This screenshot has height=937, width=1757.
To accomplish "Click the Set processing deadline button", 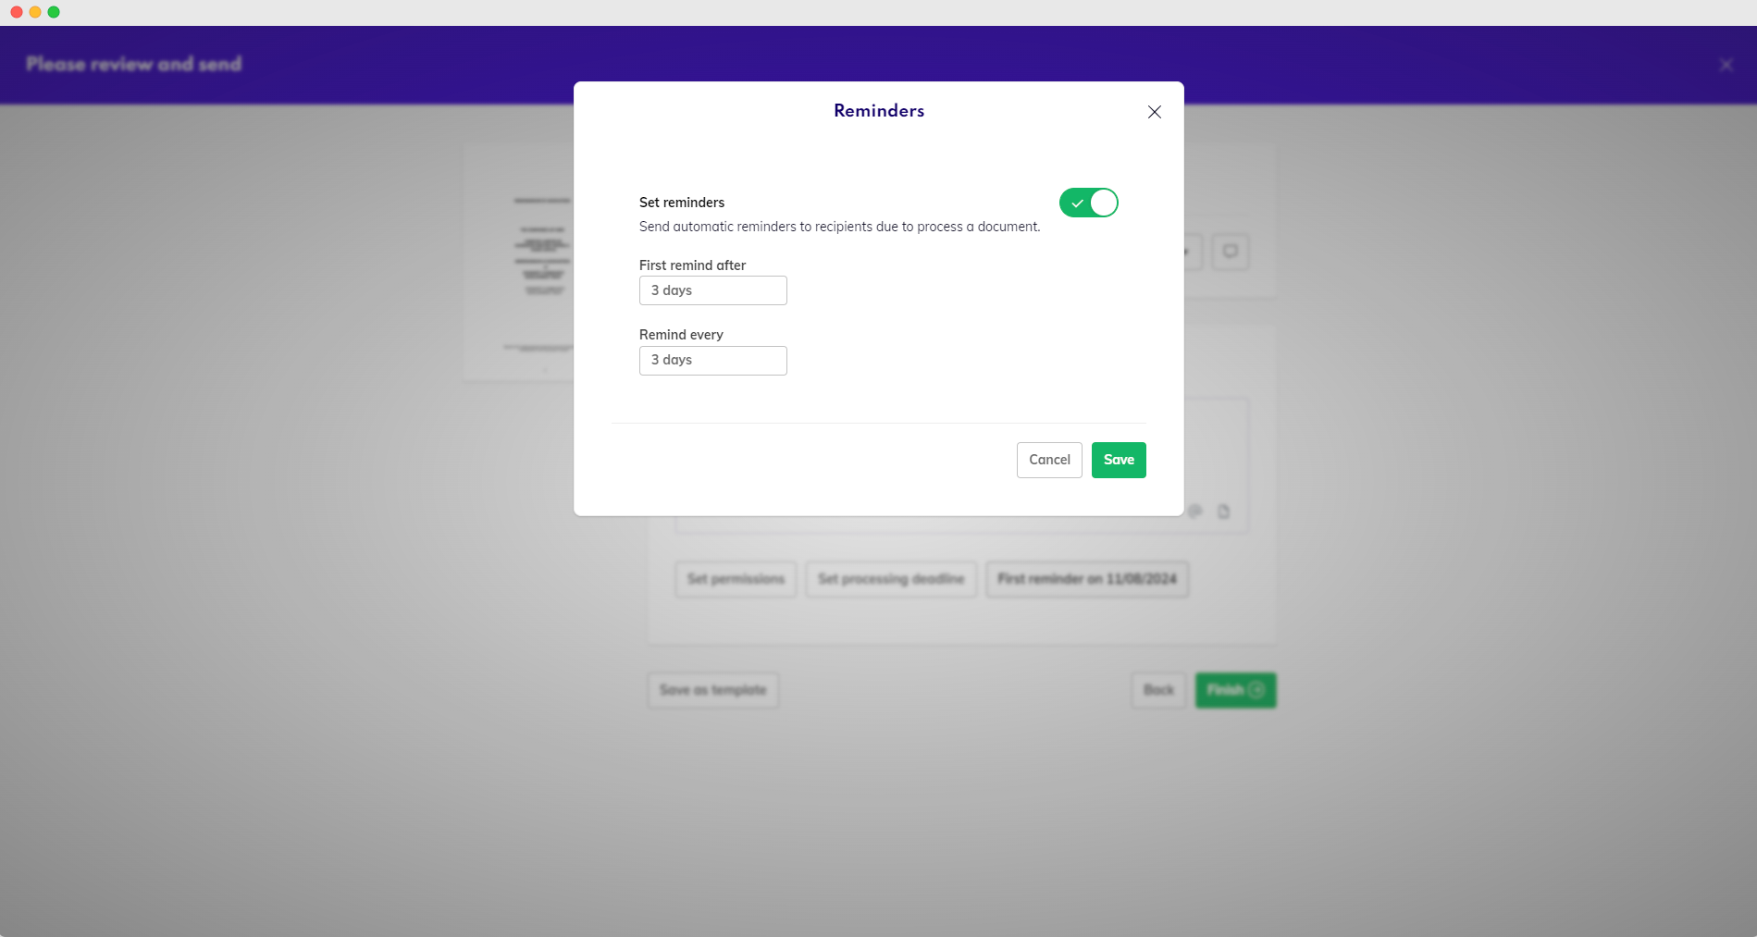I will tap(890, 579).
